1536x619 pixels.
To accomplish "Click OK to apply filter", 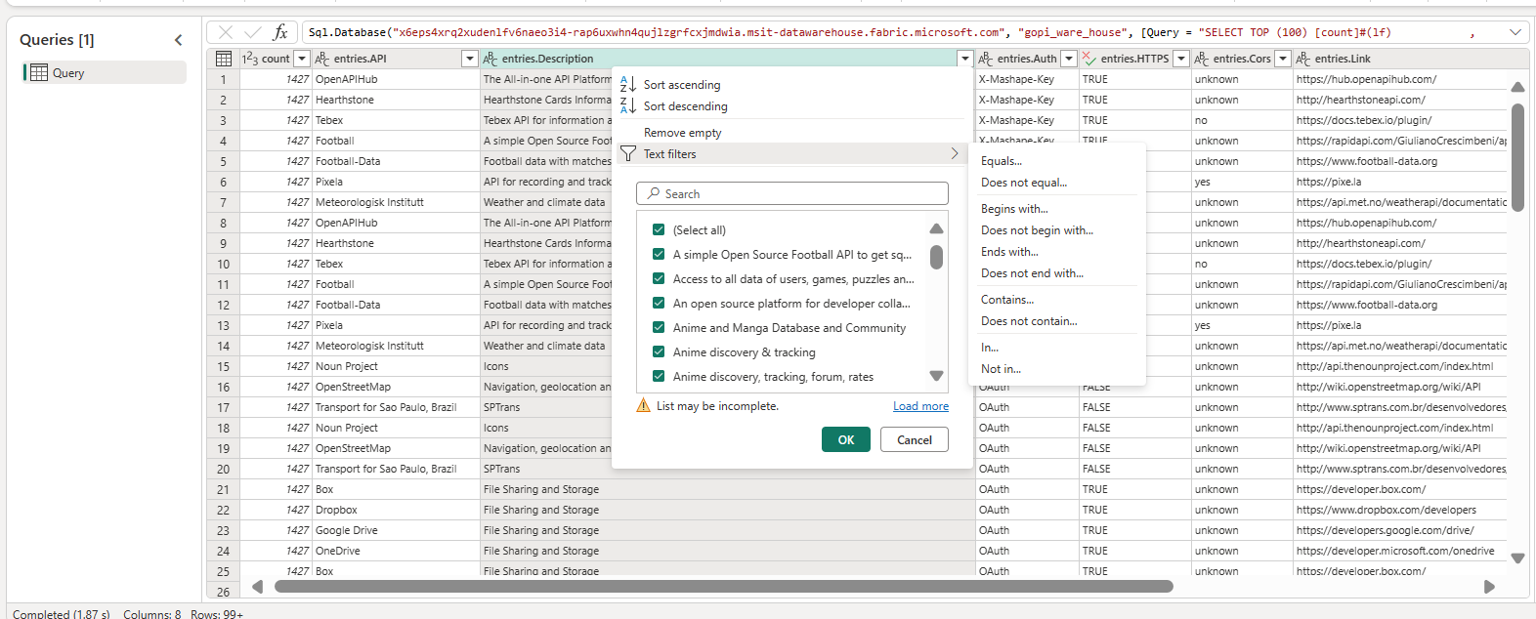I will [846, 440].
